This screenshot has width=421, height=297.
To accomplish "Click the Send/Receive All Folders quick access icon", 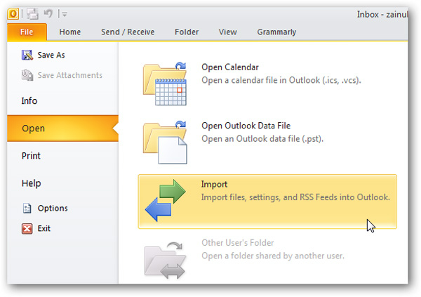I will click(32, 14).
